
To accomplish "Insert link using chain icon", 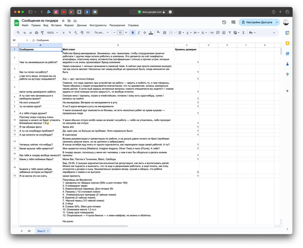I will tap(212, 33).
